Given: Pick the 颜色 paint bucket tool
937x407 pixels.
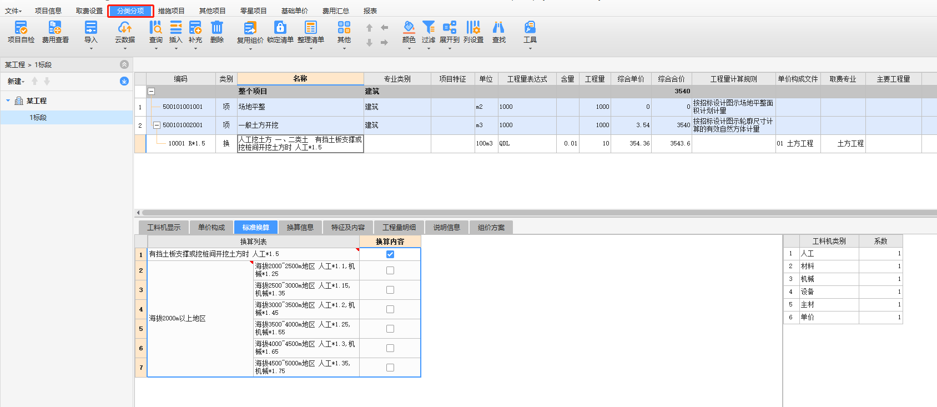Looking at the screenshot, I should (409, 28).
